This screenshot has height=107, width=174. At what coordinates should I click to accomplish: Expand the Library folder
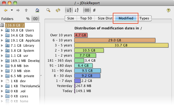2,46
